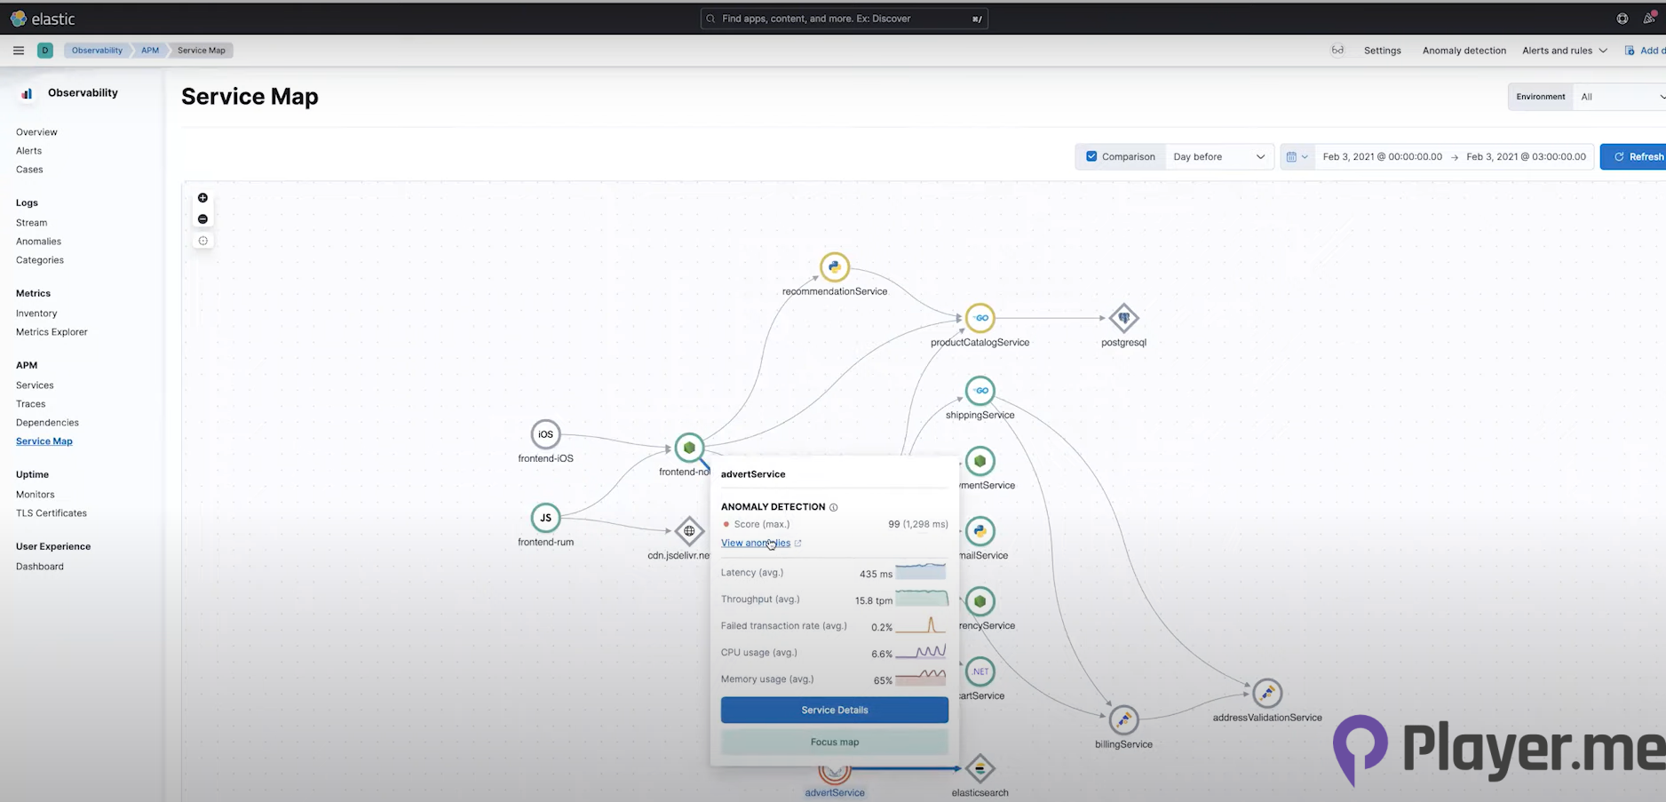Open the Day before comparison dropdown
Image resolution: width=1666 pixels, height=802 pixels.
tap(1218, 157)
